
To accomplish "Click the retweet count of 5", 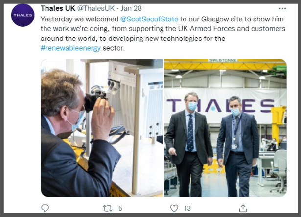I will coord(120,208).
